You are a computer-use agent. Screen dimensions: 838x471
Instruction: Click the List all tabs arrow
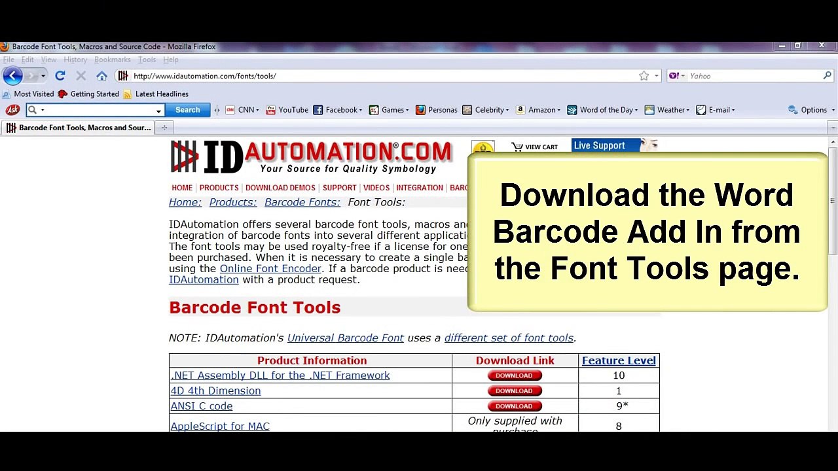pyautogui.click(x=833, y=128)
